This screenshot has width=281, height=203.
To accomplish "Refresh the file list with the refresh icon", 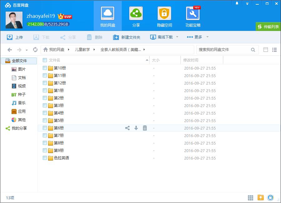I will 35,49.
